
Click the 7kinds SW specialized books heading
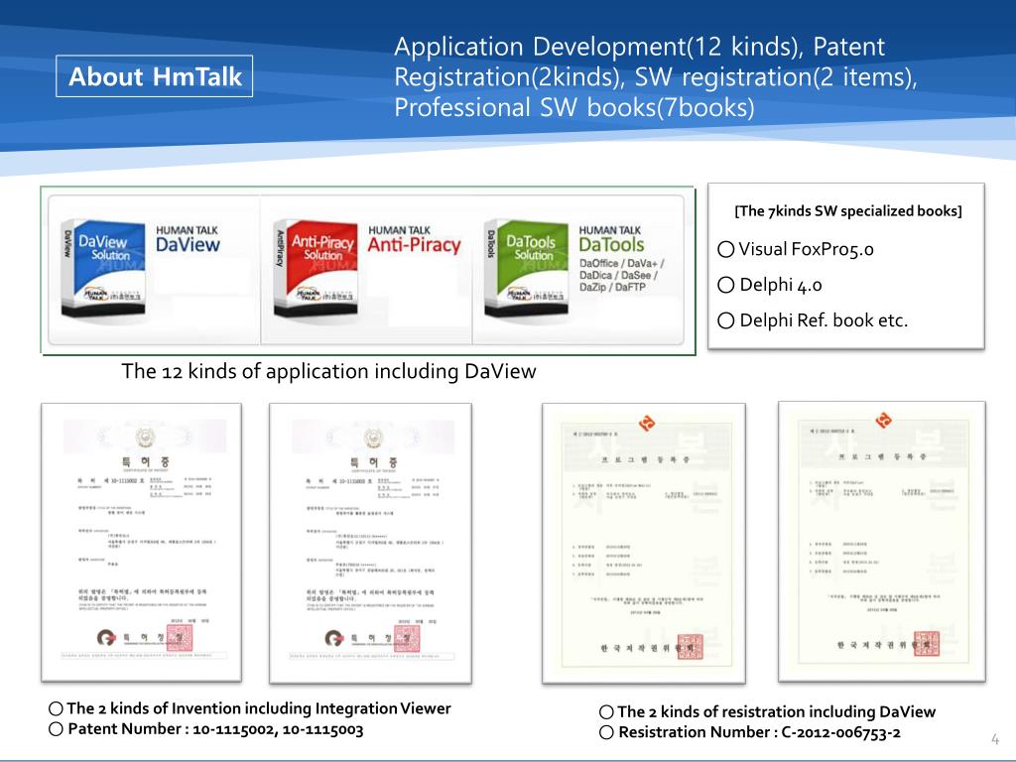click(848, 210)
